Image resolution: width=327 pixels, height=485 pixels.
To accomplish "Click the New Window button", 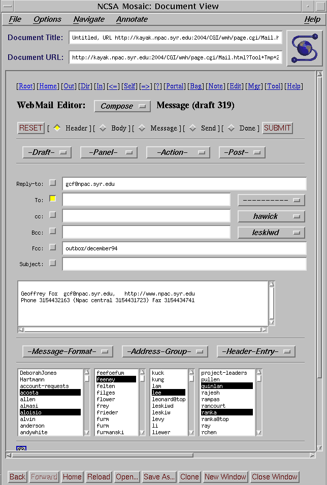I will point(225,477).
